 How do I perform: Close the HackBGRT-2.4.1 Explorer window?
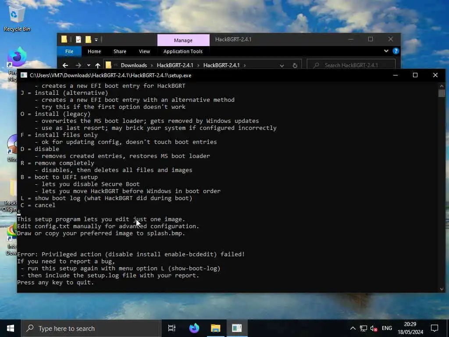391,39
